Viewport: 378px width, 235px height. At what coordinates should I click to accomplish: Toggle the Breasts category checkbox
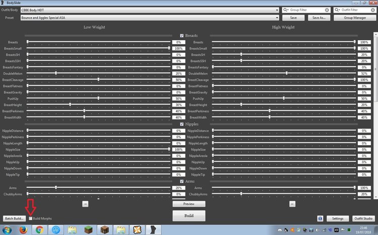(181, 36)
